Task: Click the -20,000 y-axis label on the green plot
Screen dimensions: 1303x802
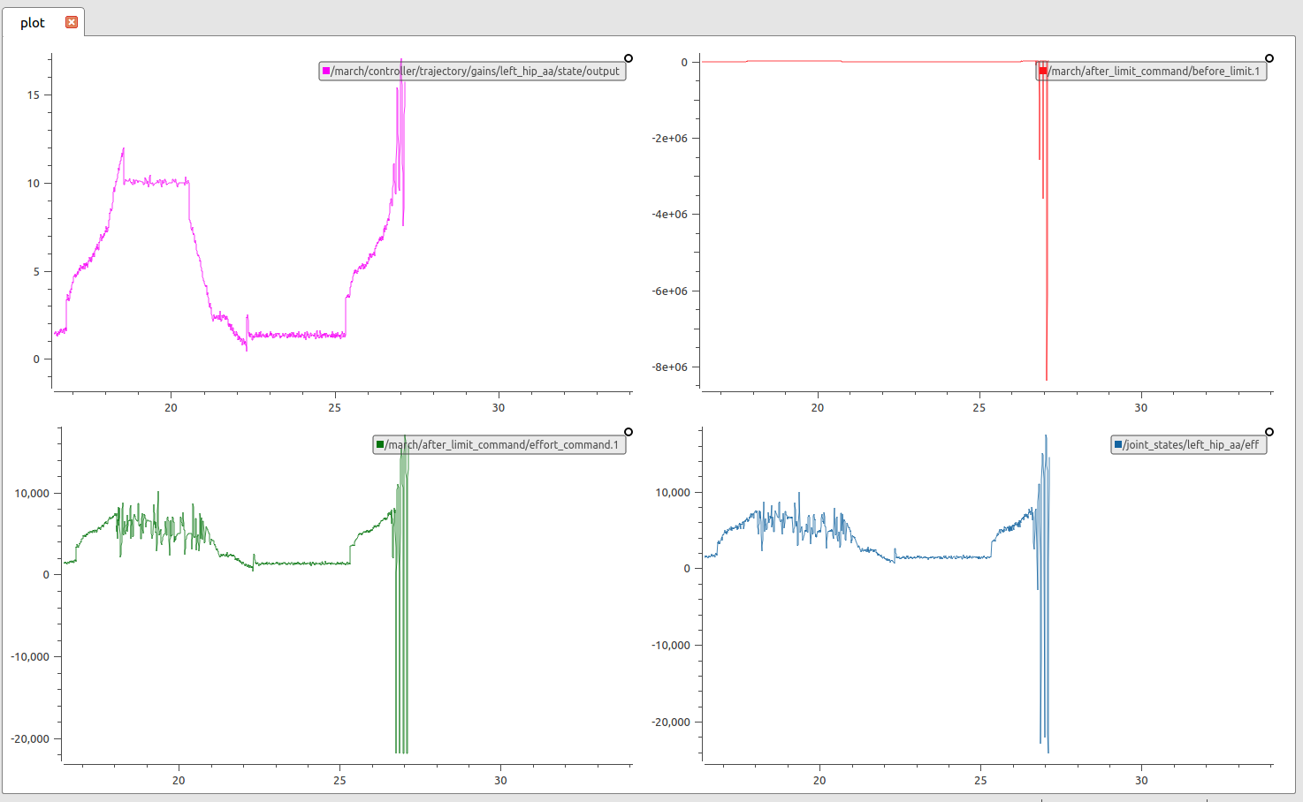Action: (30, 739)
